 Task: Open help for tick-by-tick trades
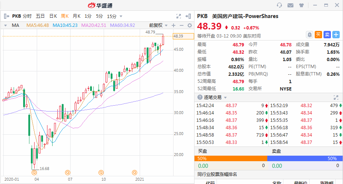click(200, 97)
